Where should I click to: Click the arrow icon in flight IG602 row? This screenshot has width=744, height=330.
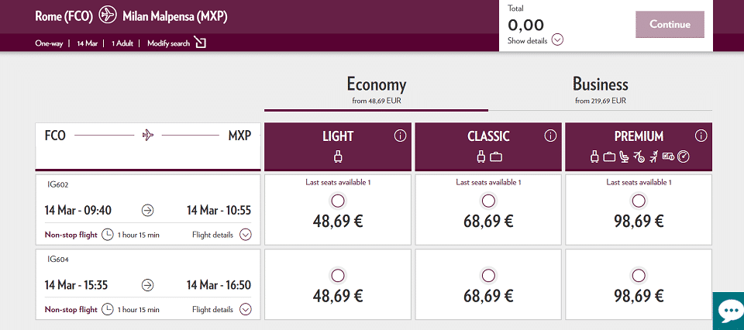point(148,211)
